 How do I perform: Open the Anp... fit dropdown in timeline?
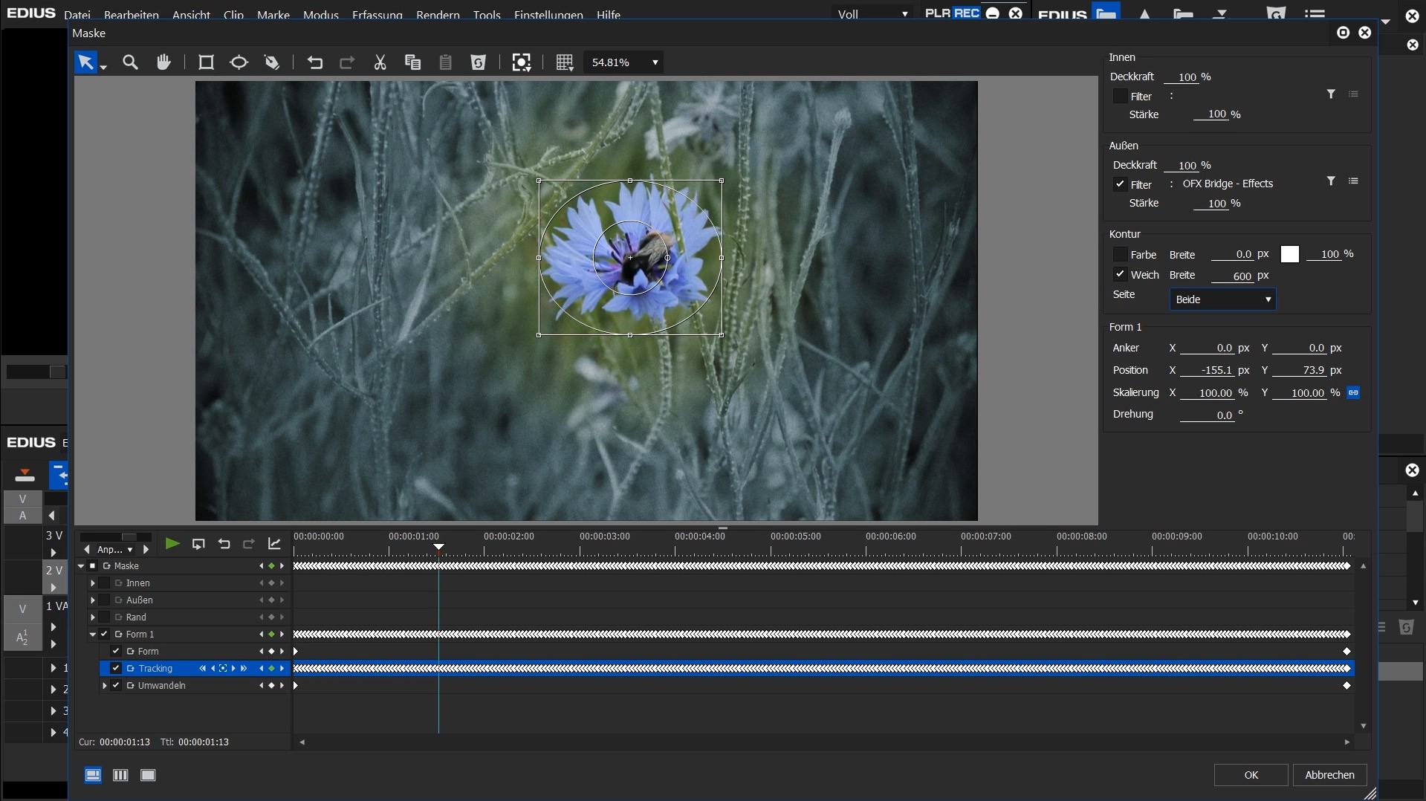(x=115, y=550)
